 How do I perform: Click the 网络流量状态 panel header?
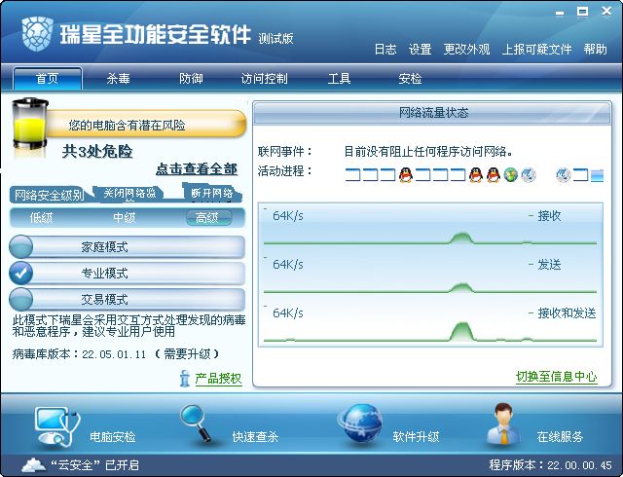tap(432, 113)
